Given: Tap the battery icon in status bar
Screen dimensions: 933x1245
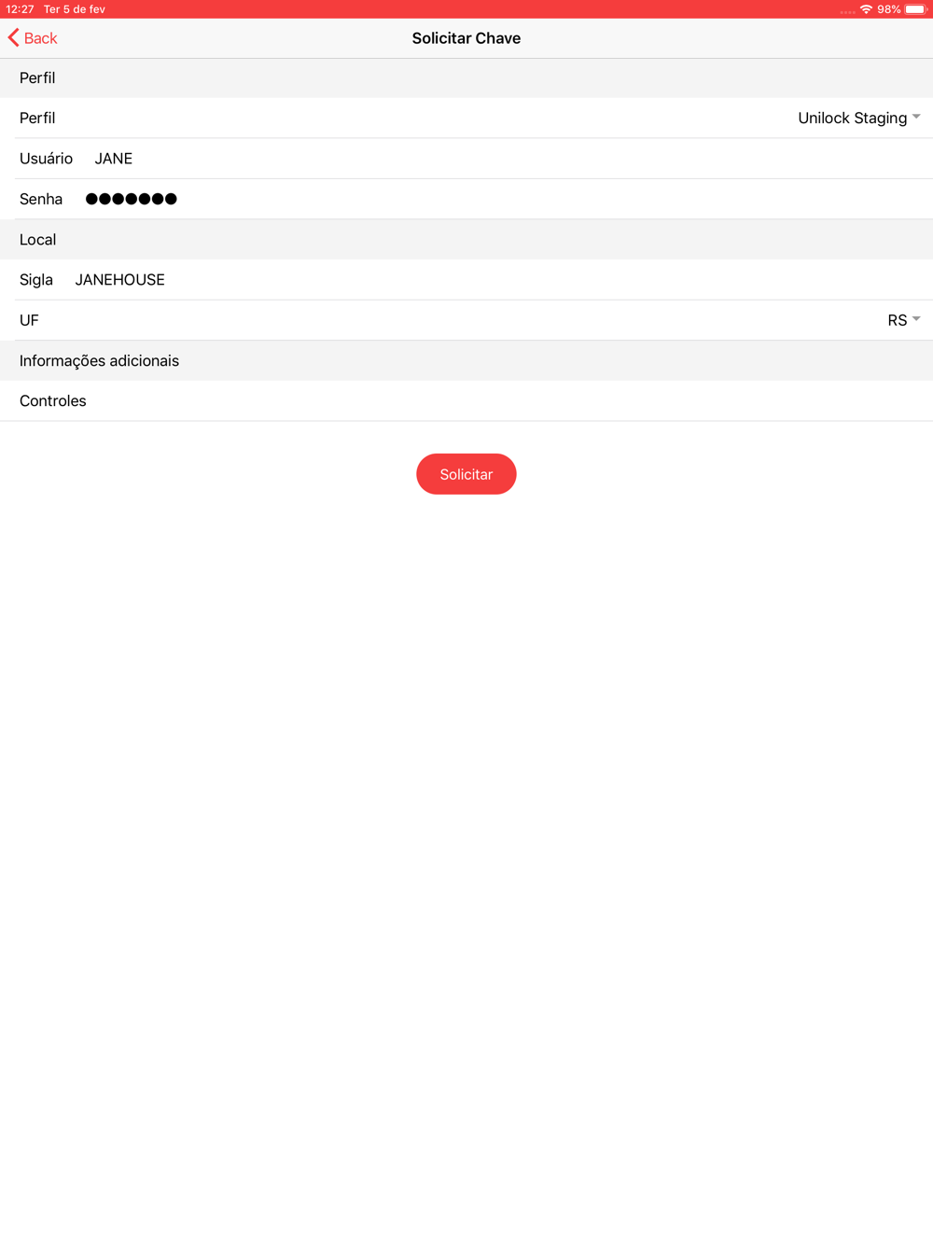Looking at the screenshot, I should coord(916,9).
